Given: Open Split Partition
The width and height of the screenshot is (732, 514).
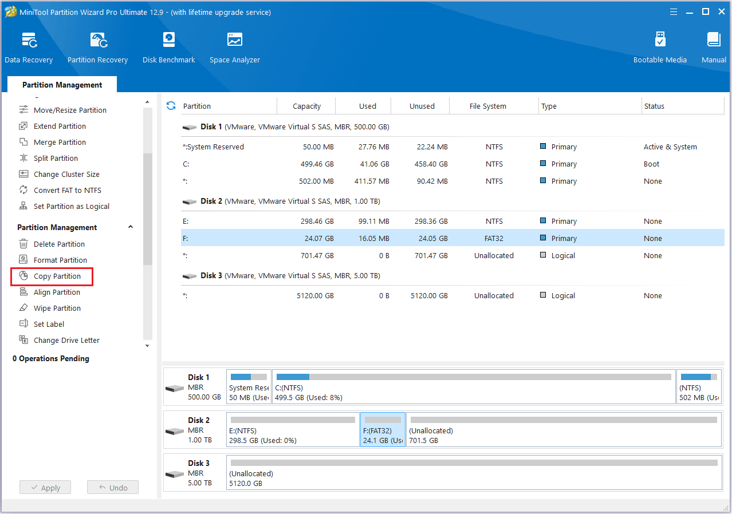Looking at the screenshot, I should (57, 158).
